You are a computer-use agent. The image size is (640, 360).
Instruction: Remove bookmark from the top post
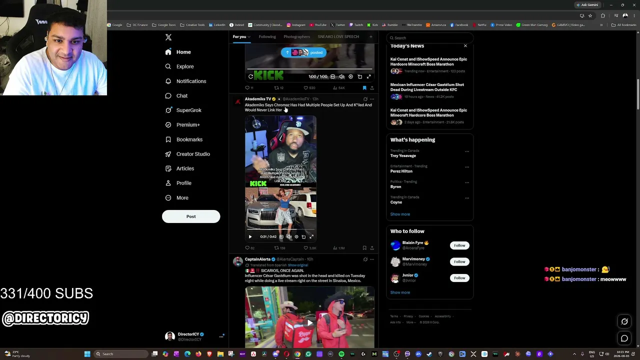364,88
